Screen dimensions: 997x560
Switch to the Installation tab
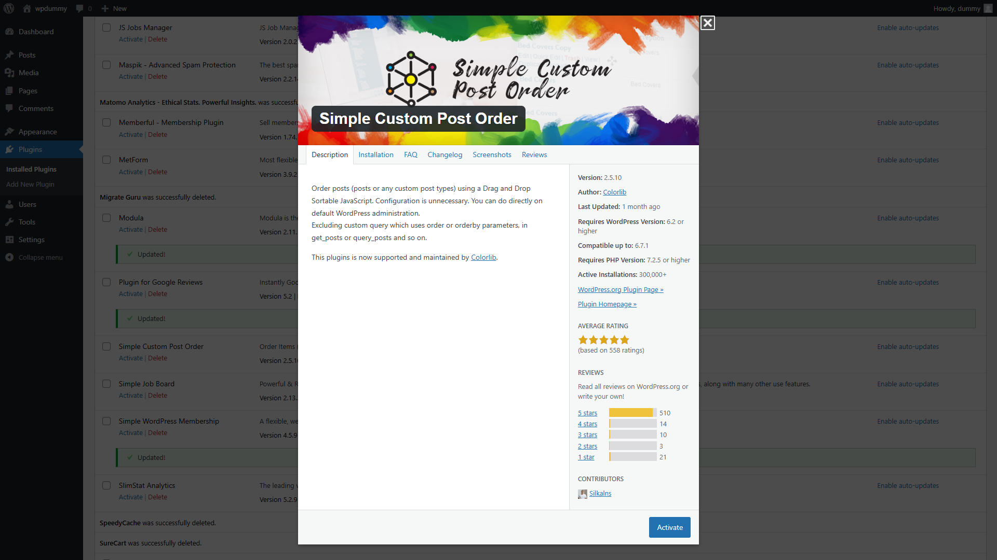click(376, 155)
